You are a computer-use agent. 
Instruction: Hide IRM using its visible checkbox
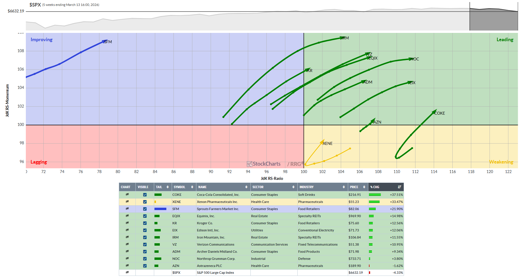coord(145,237)
